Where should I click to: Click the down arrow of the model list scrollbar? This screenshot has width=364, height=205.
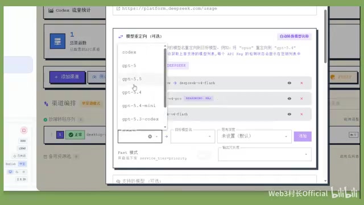click(165, 127)
